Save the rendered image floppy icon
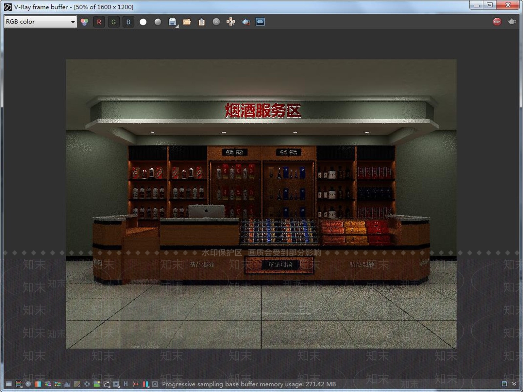Viewport: 523px width, 392px height. pos(172,22)
